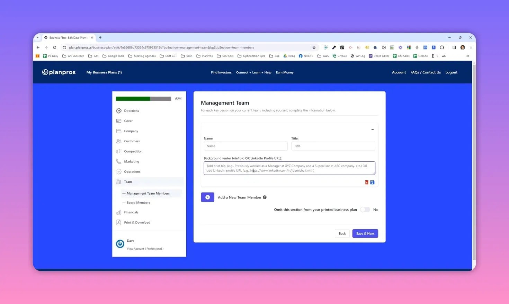Open the Add a New Team Member help tooltip

click(265, 197)
